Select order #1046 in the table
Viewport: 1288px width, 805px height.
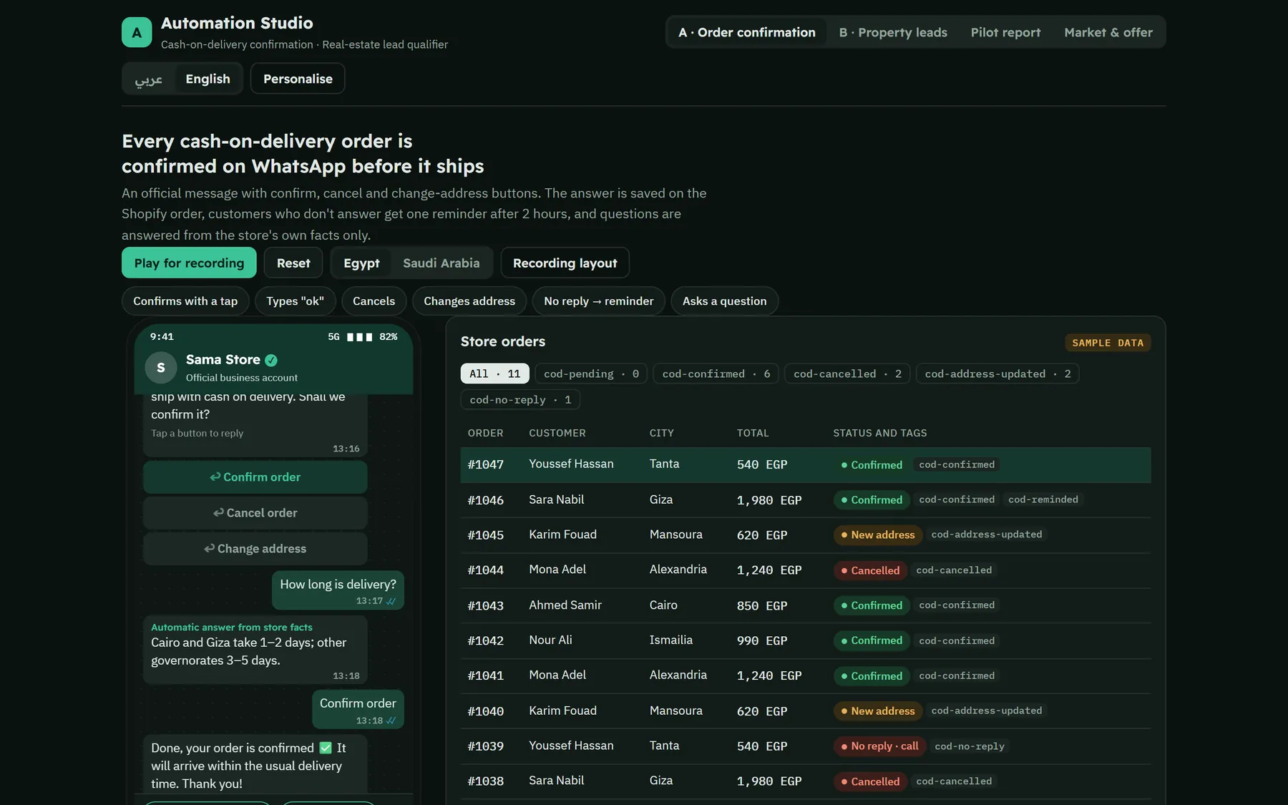point(806,500)
